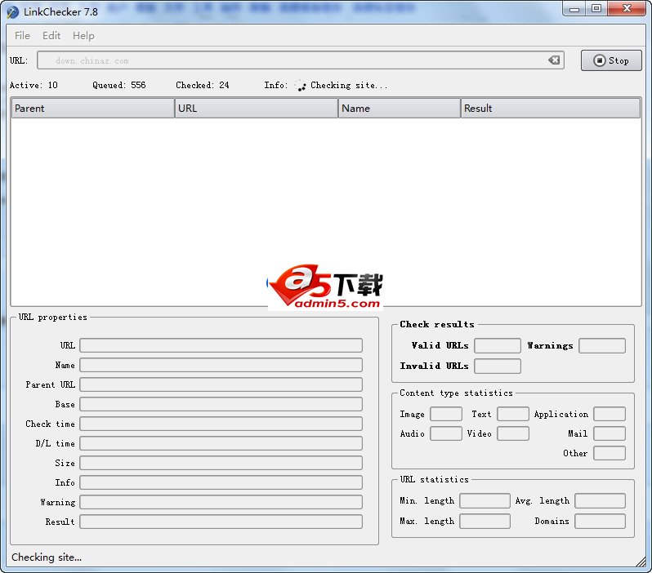Click the main URL address input
The width and height of the screenshot is (652, 573).
(300, 60)
